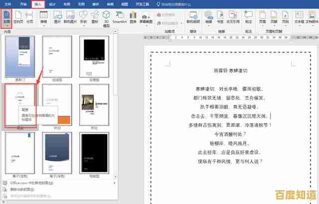Click the cover gallery vertical scrollbar
The height and width of the screenshot is (204, 319).
116,99
